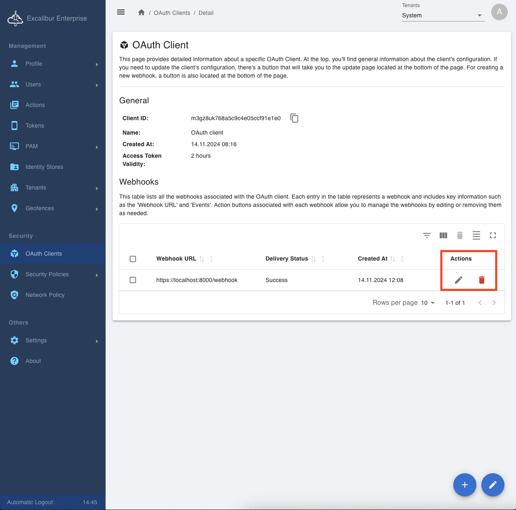Open table filter options icon
The width and height of the screenshot is (516, 510).
click(427, 235)
